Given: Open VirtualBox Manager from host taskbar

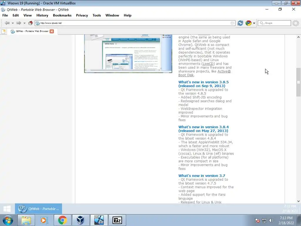Looking at the screenshot, I should [x=81, y=220].
